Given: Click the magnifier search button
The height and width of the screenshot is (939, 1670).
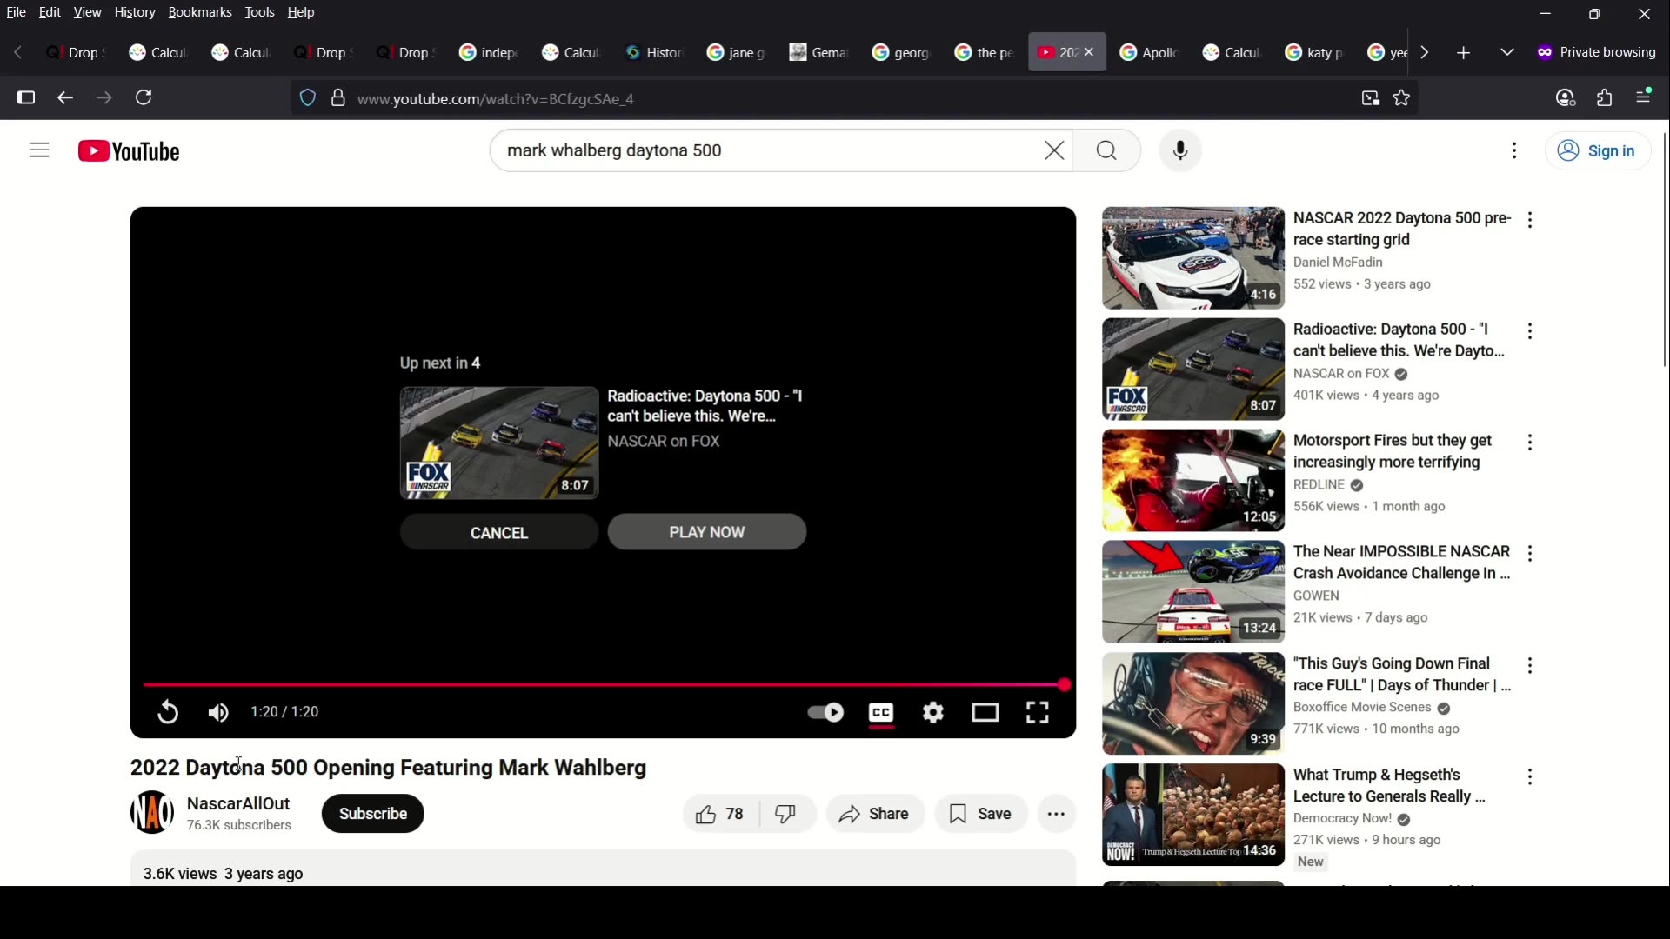Looking at the screenshot, I should point(1107,151).
